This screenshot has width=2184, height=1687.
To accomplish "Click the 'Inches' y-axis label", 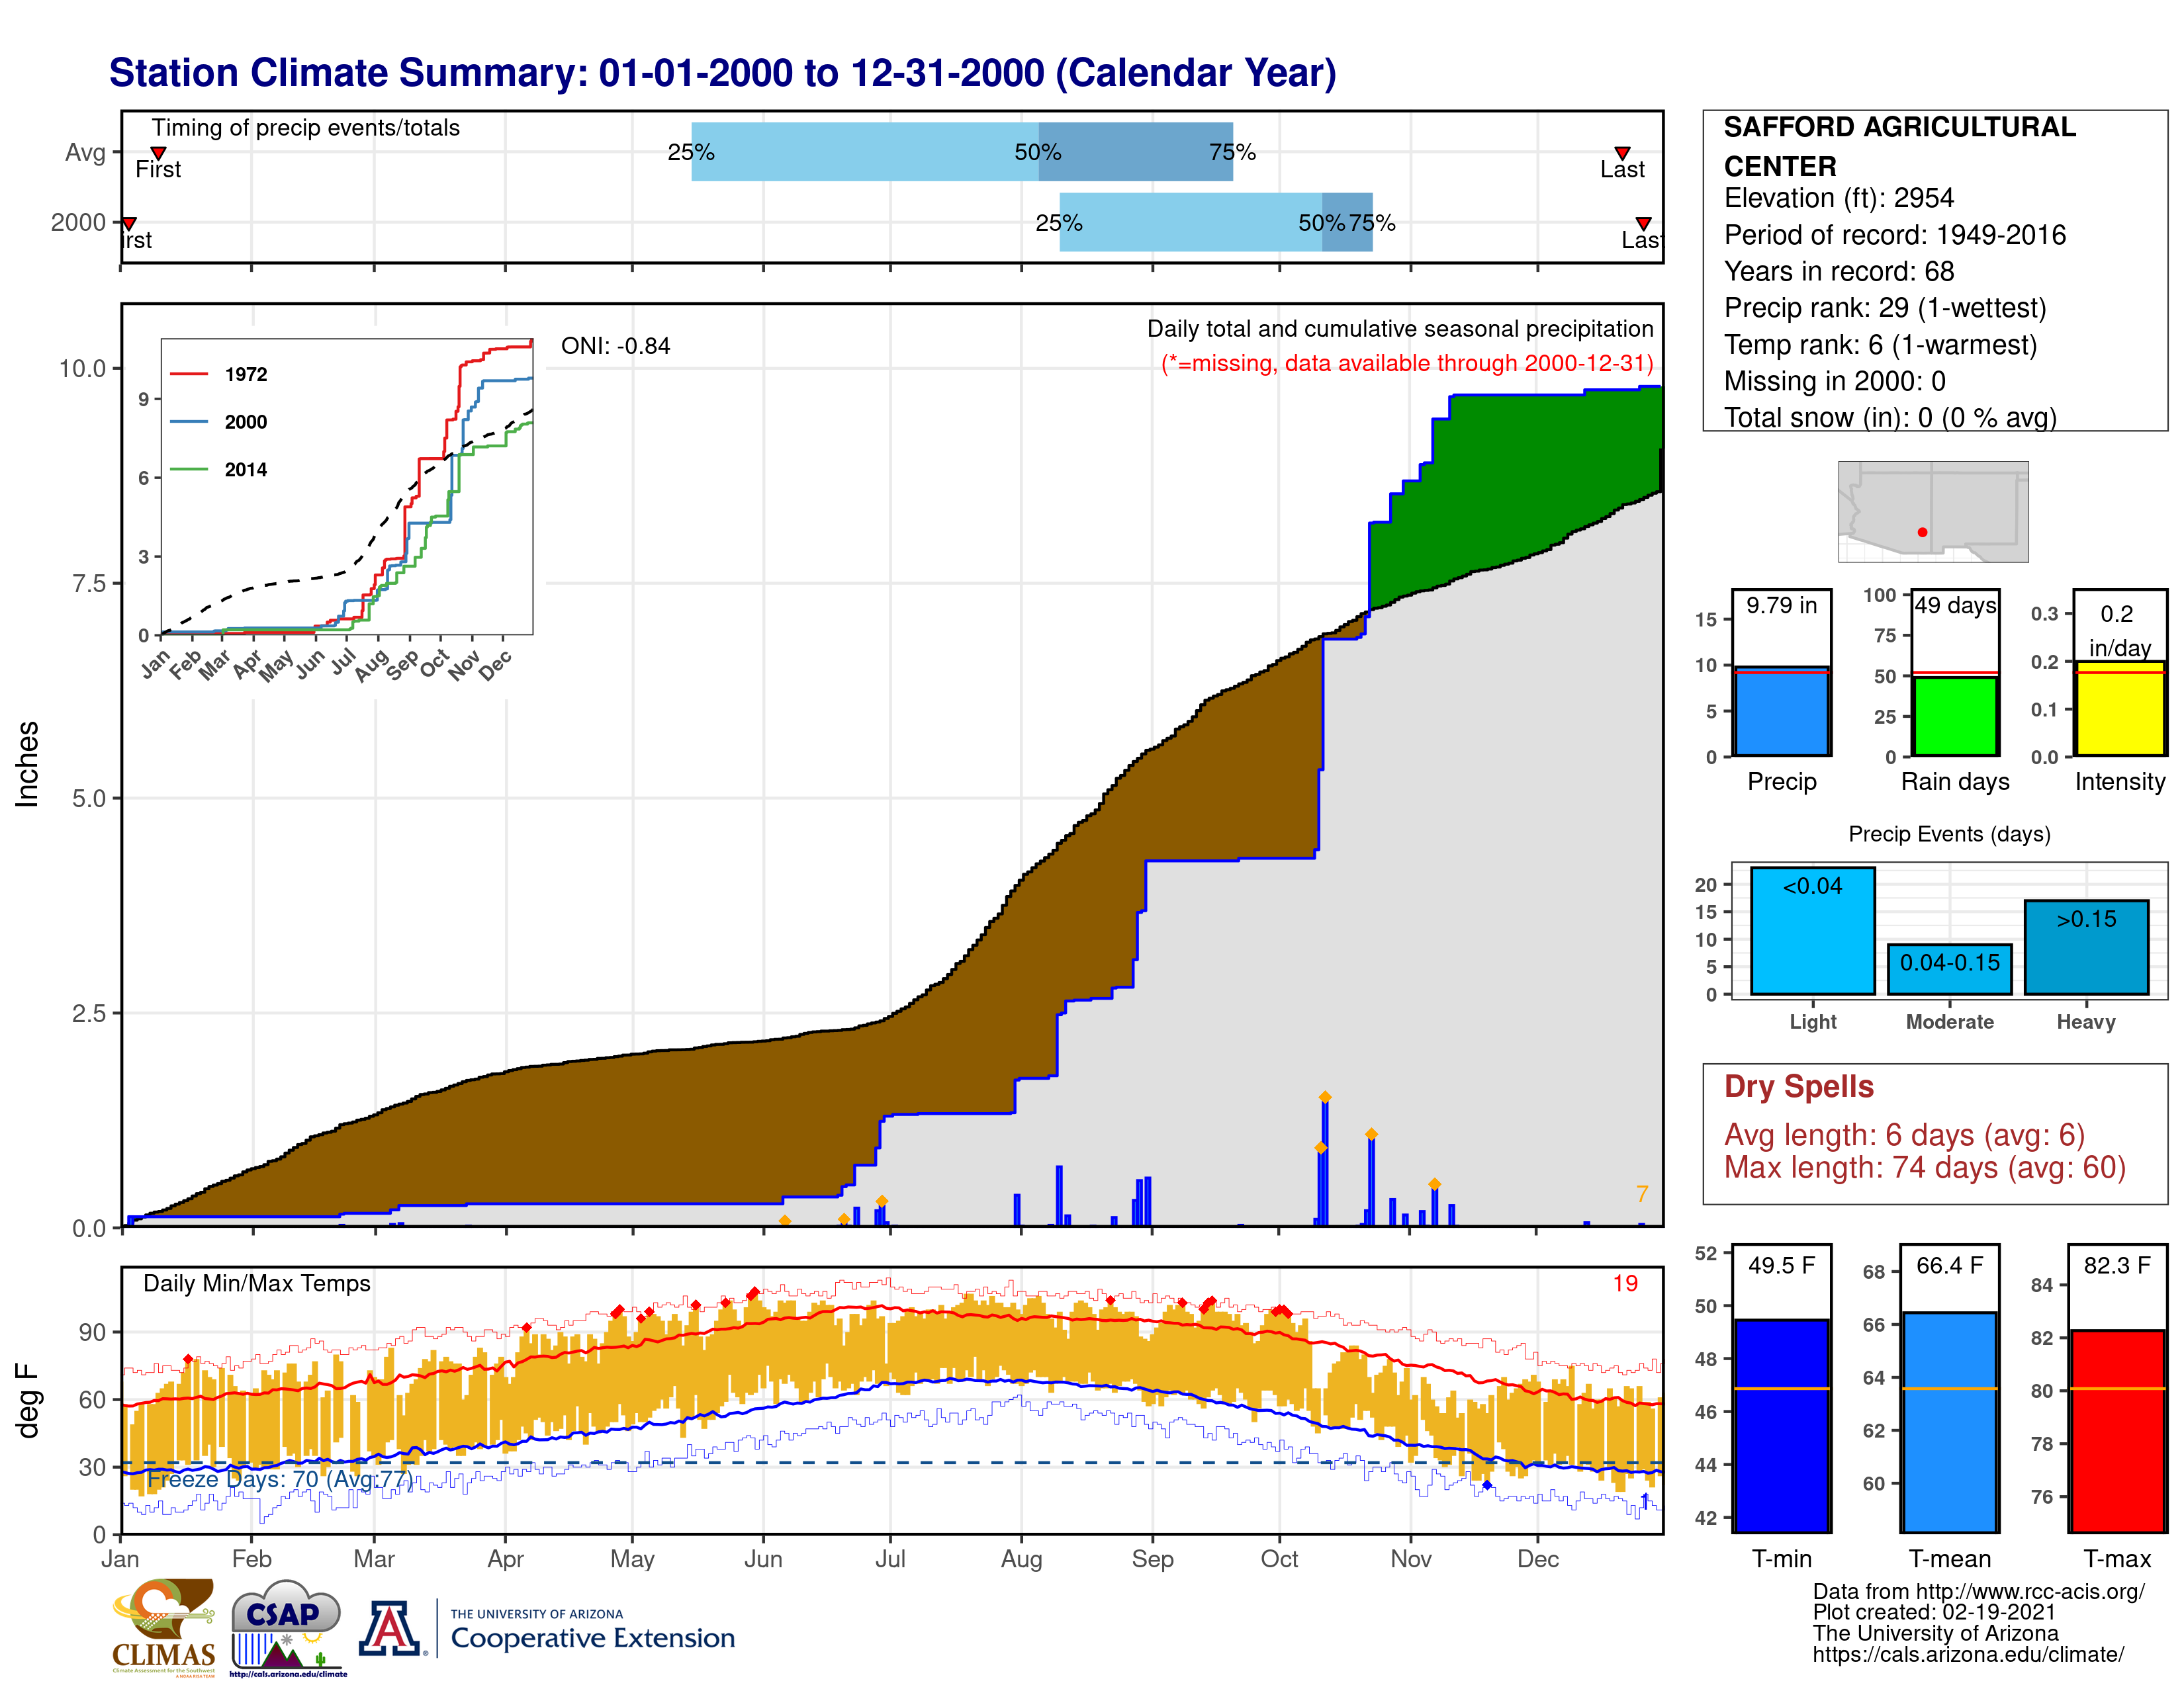I will pos(27,765).
